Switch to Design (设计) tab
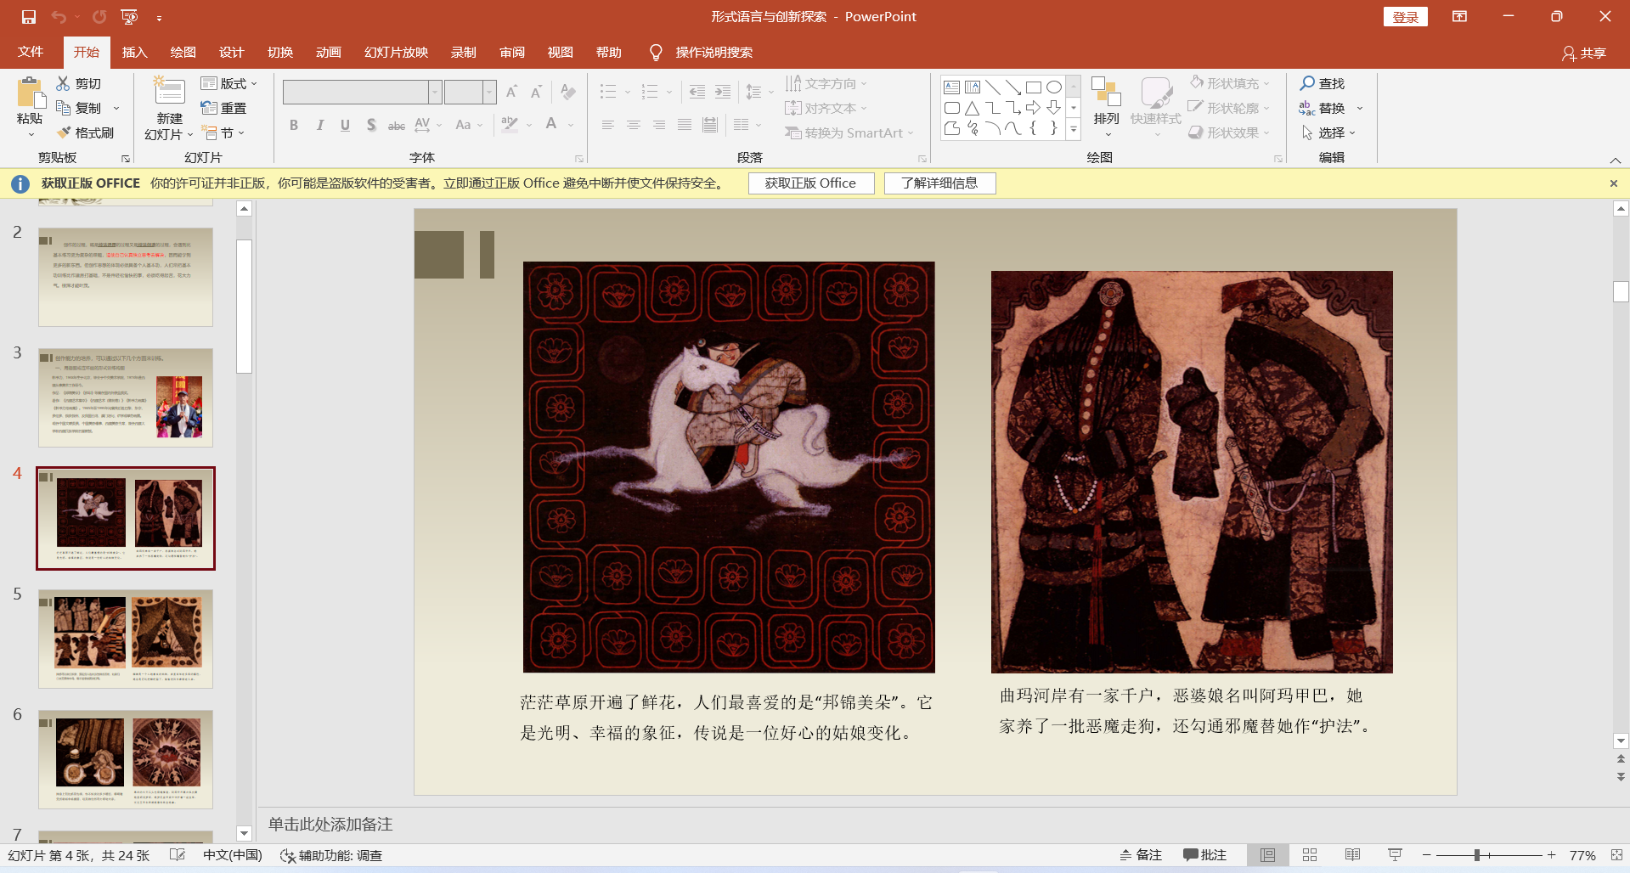Image resolution: width=1630 pixels, height=873 pixels. pos(232,52)
